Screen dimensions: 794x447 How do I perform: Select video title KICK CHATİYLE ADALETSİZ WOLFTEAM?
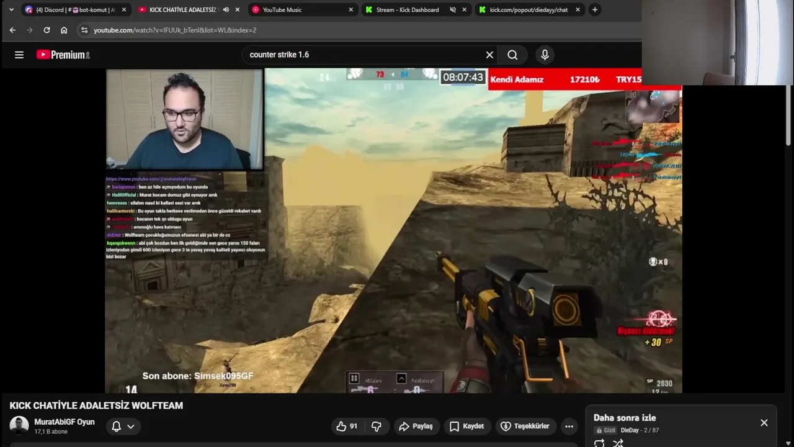coord(96,405)
